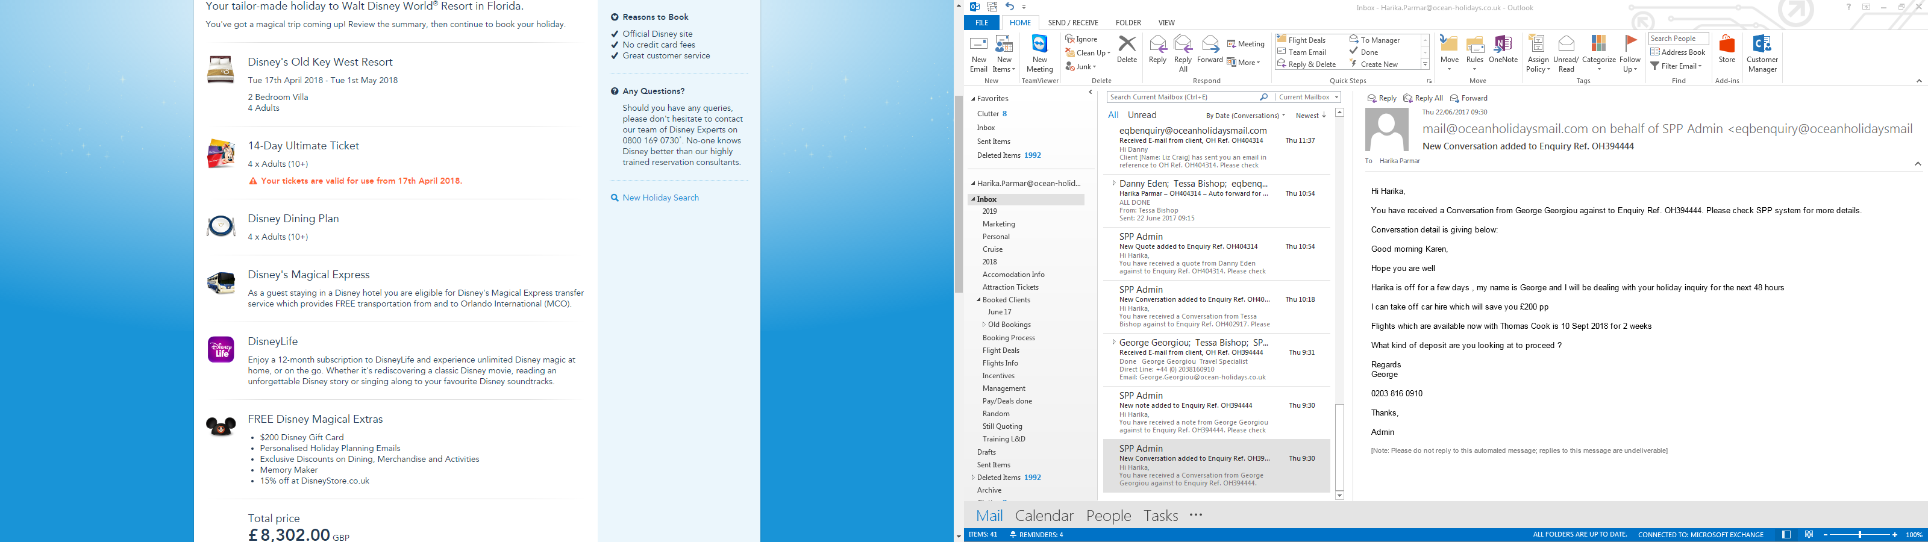Switch to Normal view in status bar
The height and width of the screenshot is (542, 1928).
coord(1786,535)
